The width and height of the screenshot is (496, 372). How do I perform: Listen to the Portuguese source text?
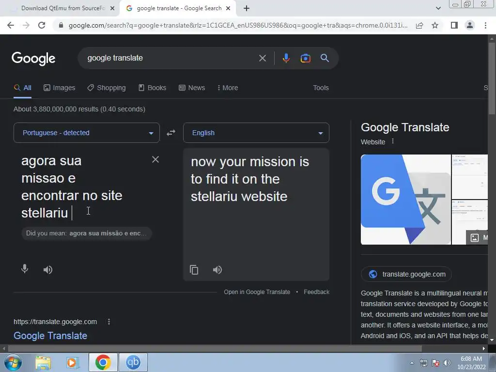48,270
